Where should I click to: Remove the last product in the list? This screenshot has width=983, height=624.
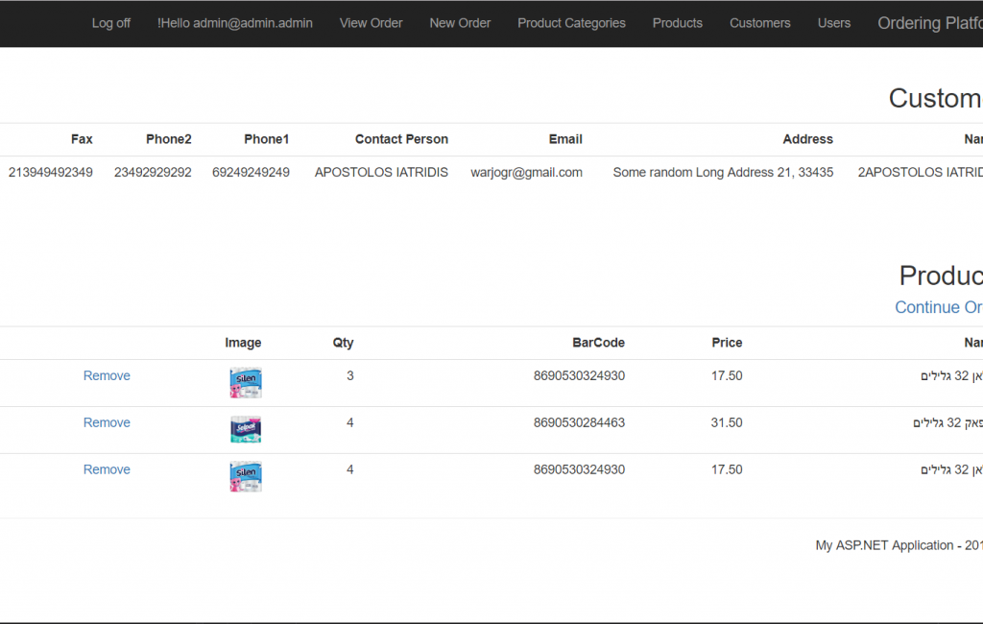tap(106, 469)
